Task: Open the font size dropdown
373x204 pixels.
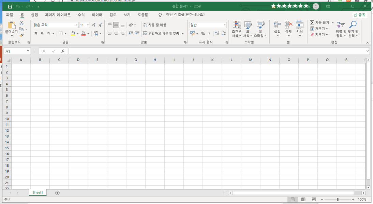Action: 88,25
